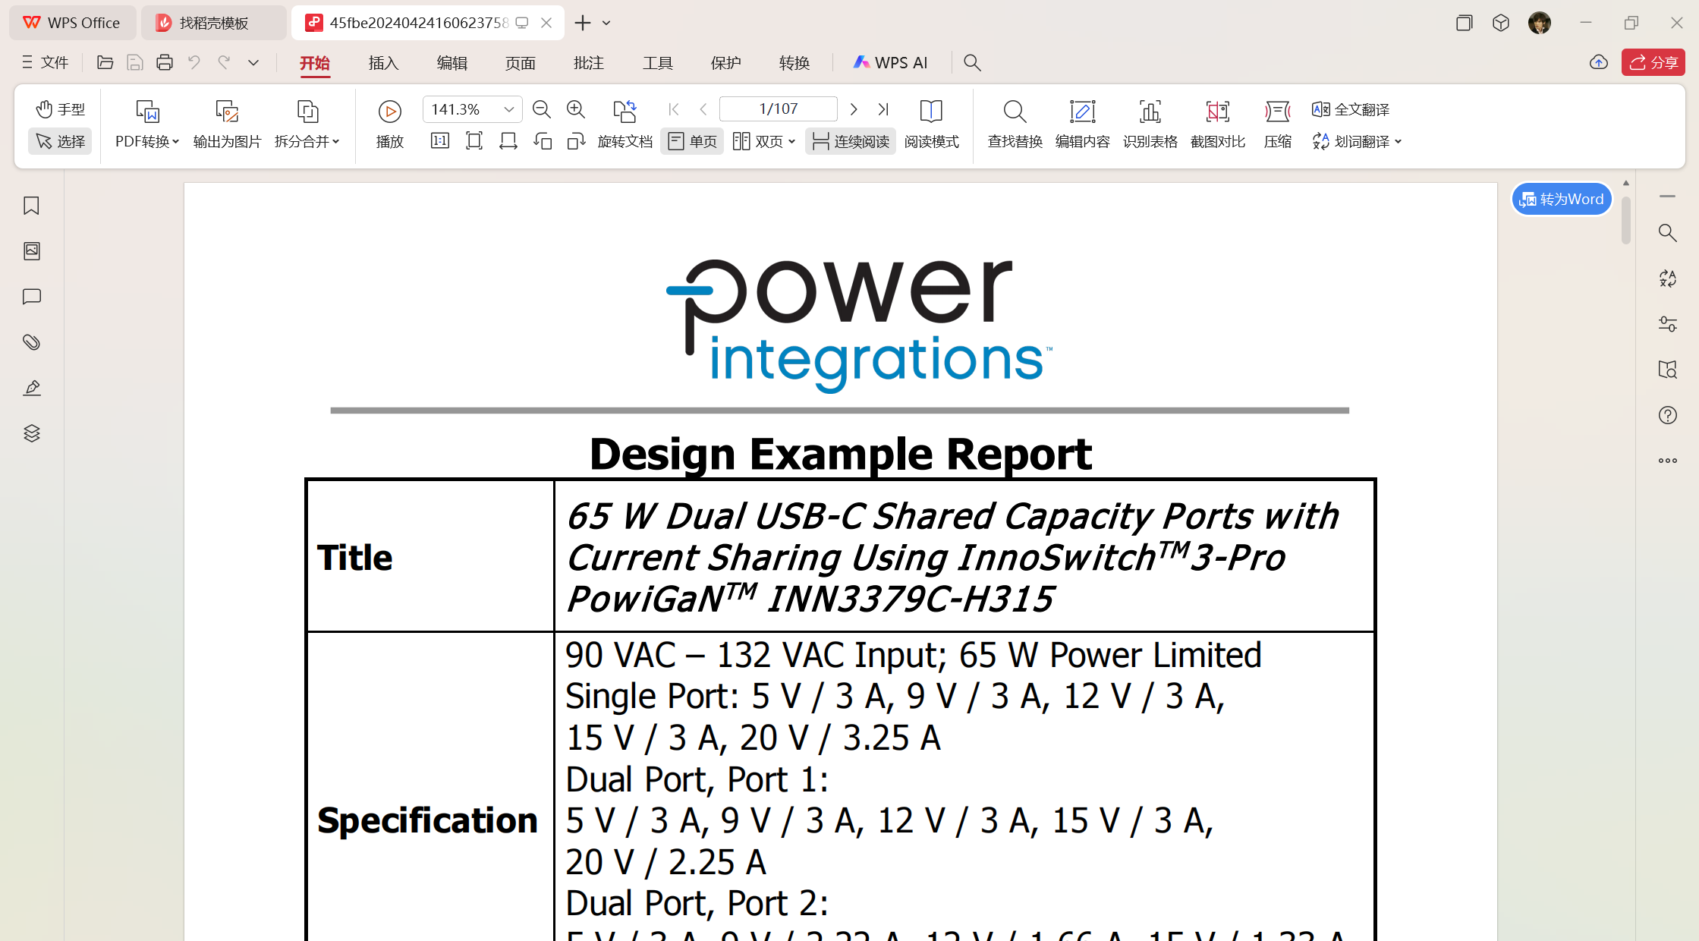The height and width of the screenshot is (941, 1699).
Task: Switch to the 开始 tab
Action: [314, 63]
